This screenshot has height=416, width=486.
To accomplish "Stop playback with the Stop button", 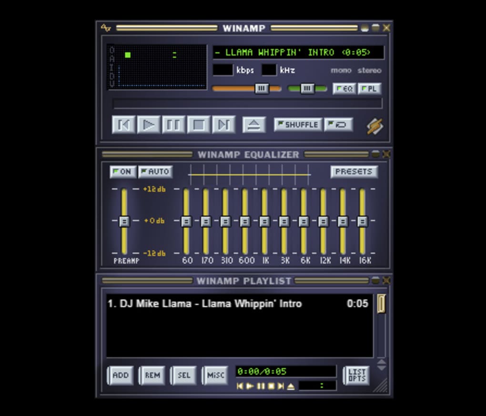I will click(199, 125).
